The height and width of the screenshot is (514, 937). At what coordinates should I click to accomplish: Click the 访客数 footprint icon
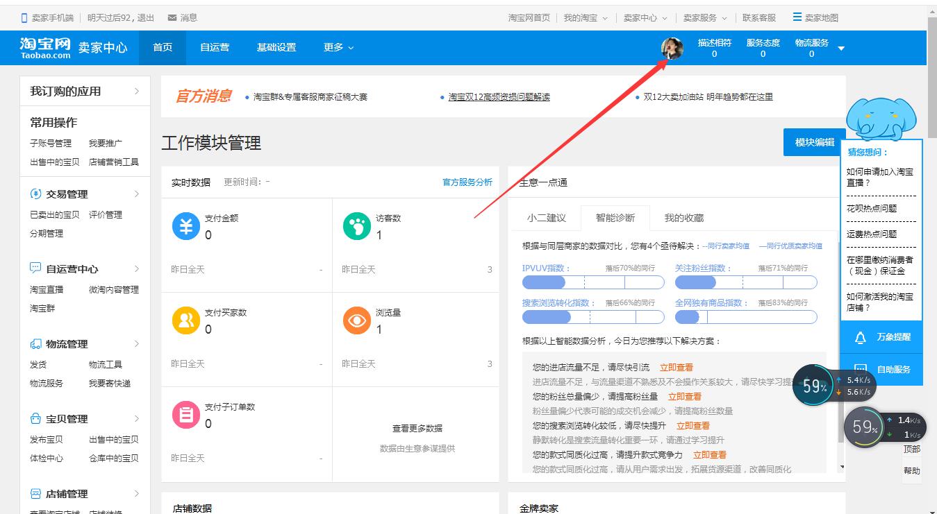click(x=356, y=226)
